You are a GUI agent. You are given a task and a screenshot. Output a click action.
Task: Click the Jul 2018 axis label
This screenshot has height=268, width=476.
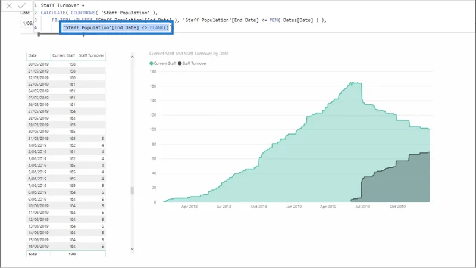[x=224, y=207]
